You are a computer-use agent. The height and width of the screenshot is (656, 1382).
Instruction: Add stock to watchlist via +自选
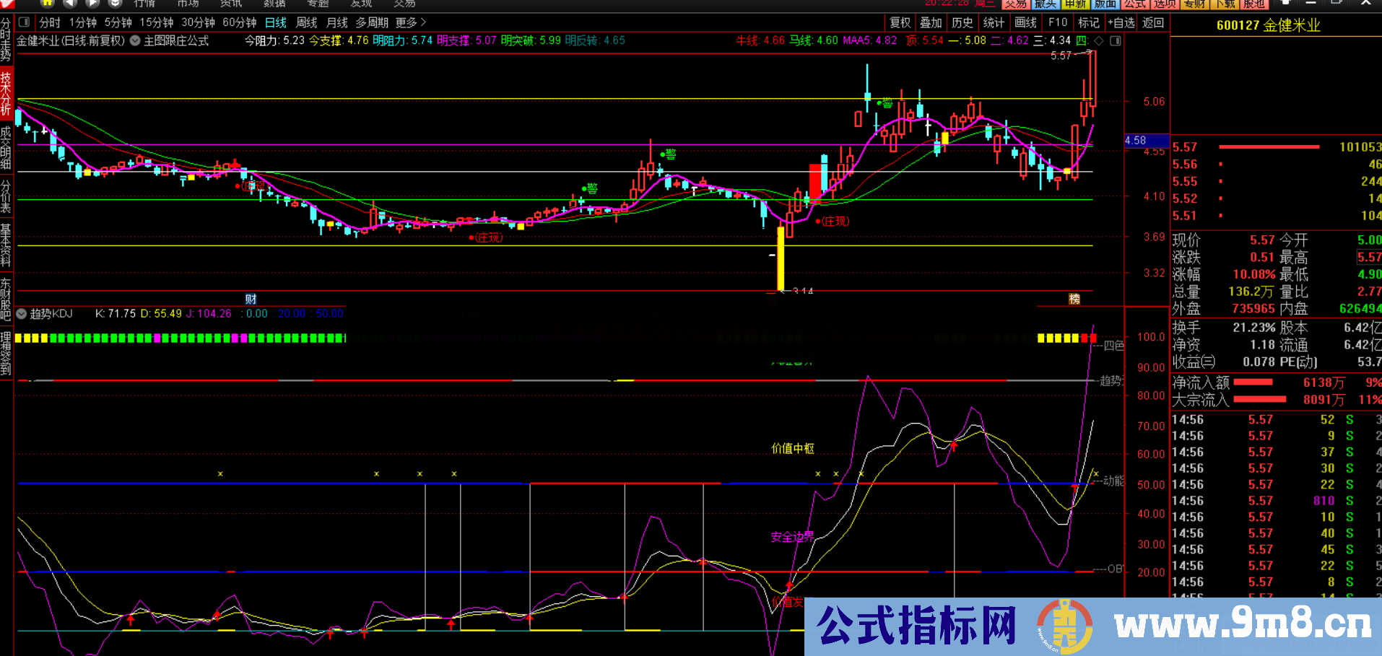coord(1121,22)
